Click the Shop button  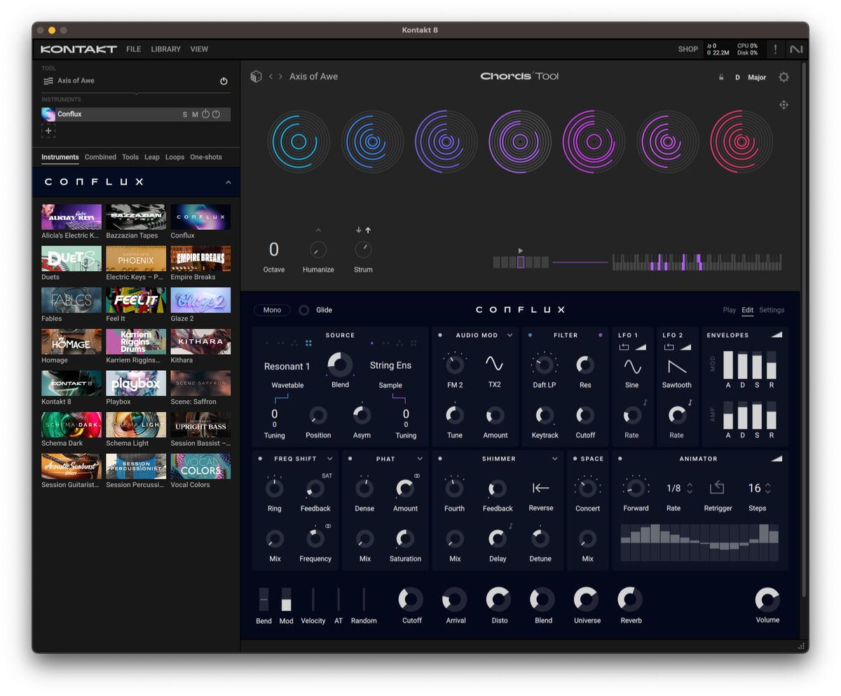[x=688, y=49]
